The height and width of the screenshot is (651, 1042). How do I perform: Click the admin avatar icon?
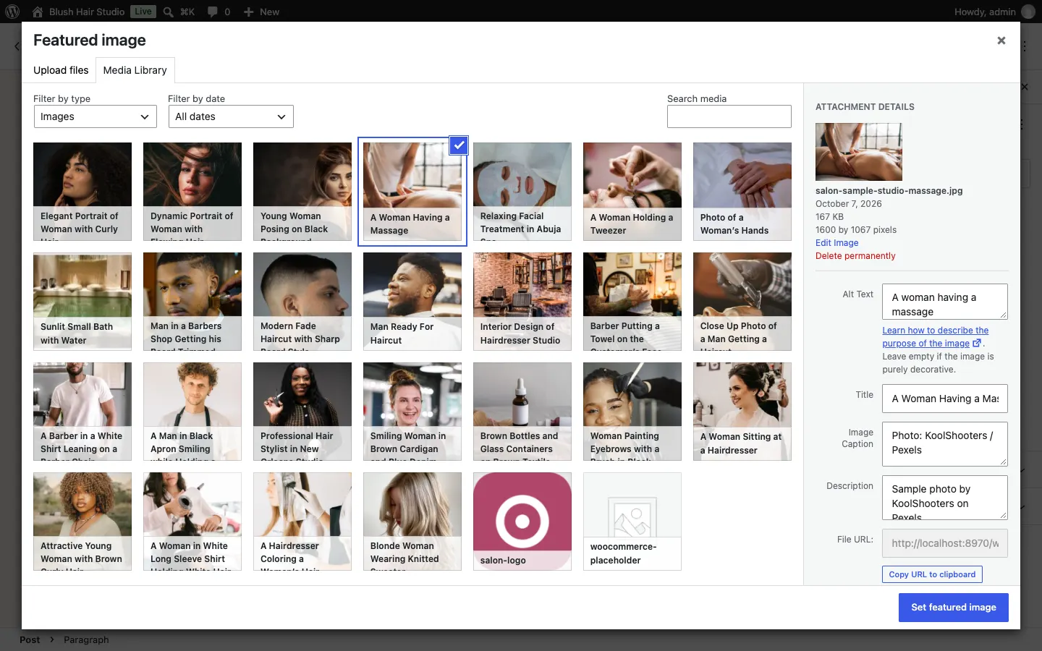1028,12
